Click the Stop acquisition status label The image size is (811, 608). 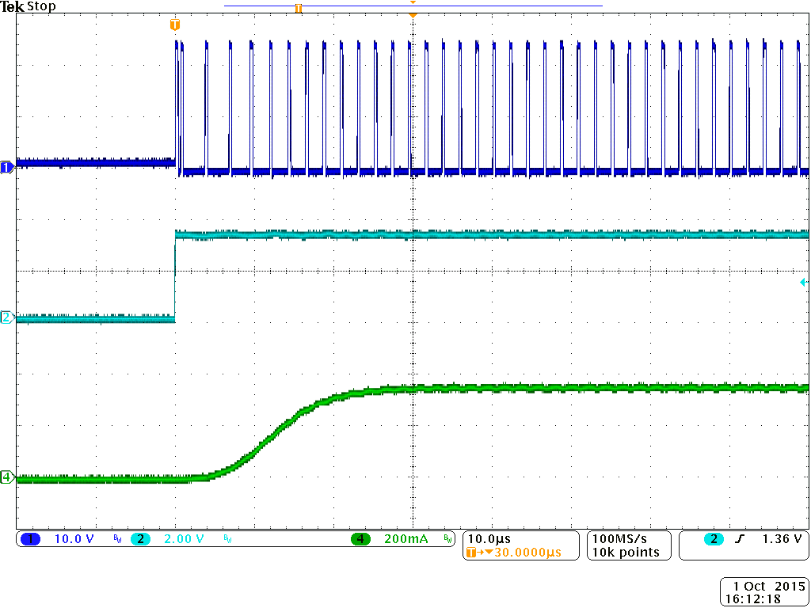[43, 6]
